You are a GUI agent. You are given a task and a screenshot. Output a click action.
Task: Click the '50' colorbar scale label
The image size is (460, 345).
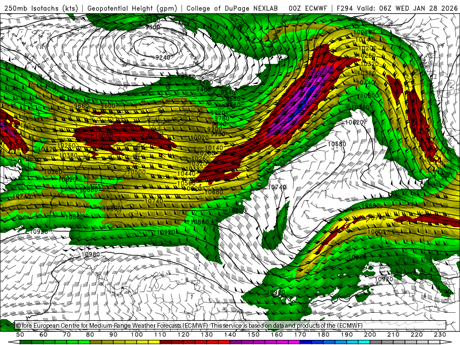pyautogui.click(x=20, y=335)
